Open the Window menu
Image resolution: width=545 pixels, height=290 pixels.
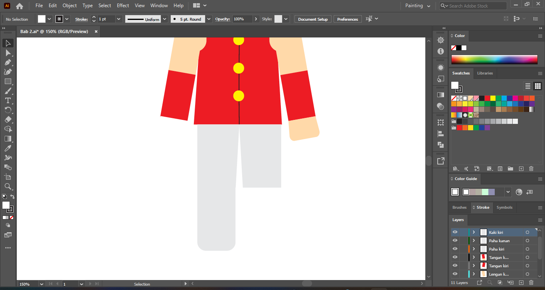coord(159,6)
